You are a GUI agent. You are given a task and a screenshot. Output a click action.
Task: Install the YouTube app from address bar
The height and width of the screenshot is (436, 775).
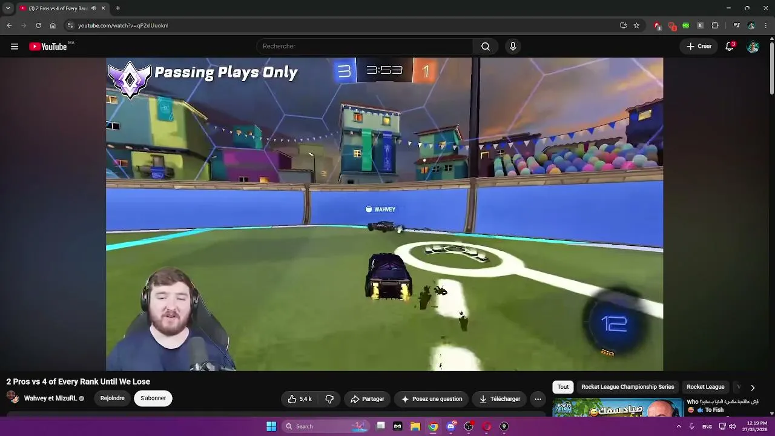point(623,25)
